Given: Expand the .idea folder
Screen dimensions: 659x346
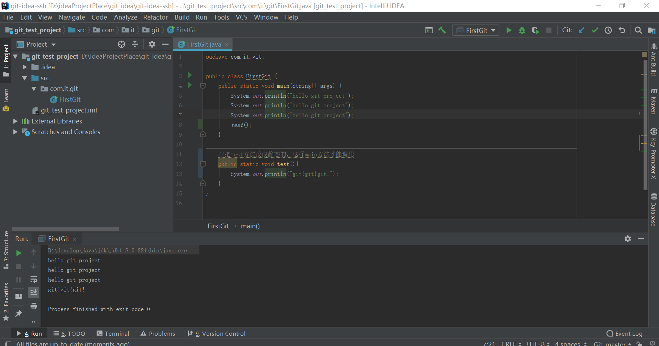Looking at the screenshot, I should point(25,67).
